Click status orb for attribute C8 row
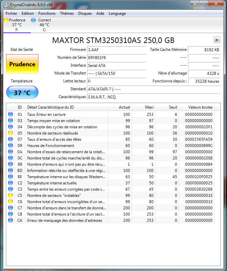The width and height of the screenshot is (227, 271). pos(10,214)
